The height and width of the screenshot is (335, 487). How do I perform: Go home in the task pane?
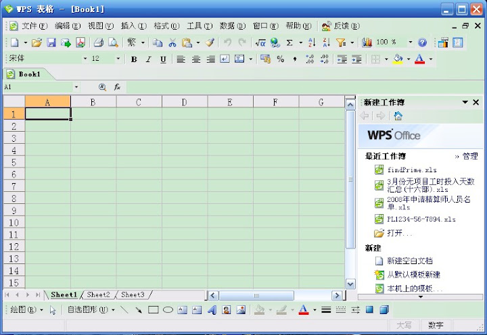(x=398, y=116)
